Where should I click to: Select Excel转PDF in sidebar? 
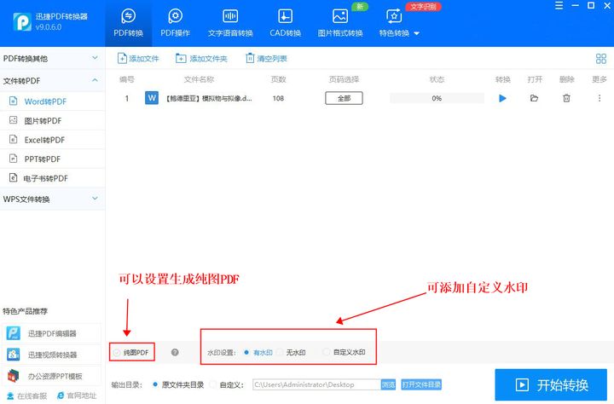pos(53,140)
